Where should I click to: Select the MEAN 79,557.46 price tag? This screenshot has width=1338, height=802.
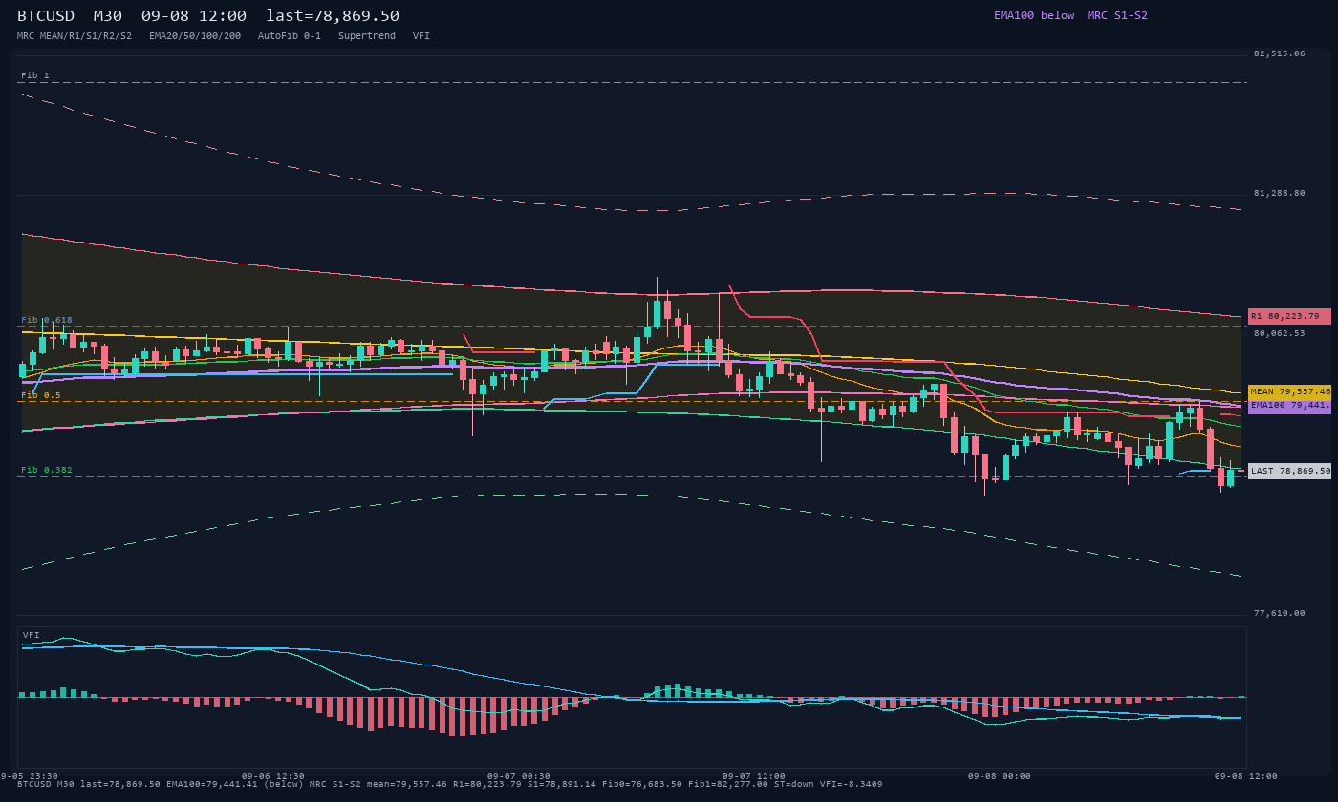(1289, 391)
